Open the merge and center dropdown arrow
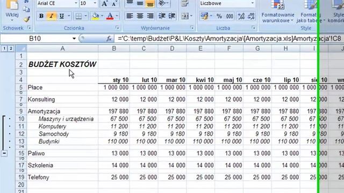Viewport: 344px width, 193px height. tap(191, 16)
